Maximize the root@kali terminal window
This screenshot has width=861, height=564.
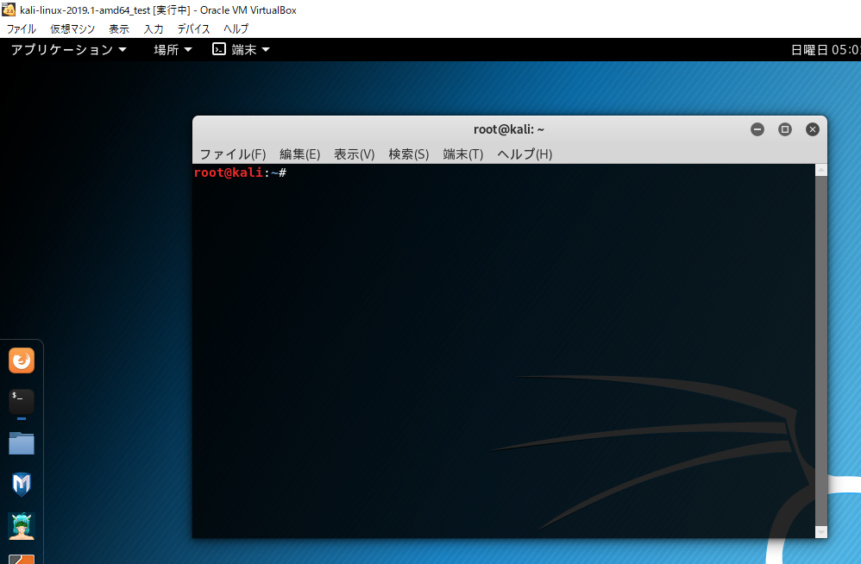pos(785,129)
